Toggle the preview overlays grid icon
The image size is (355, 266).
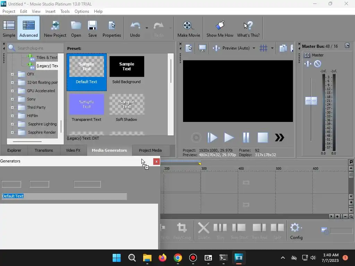click(x=263, y=48)
